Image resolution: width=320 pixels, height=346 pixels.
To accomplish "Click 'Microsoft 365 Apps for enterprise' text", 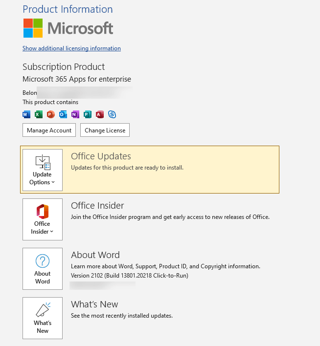I will (x=77, y=79).
